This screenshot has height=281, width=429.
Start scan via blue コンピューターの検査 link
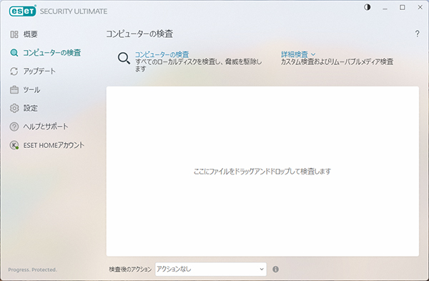pos(162,54)
